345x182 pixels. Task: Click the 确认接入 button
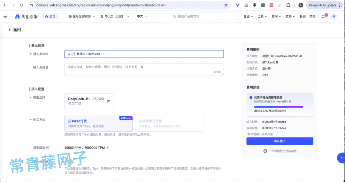(280, 141)
